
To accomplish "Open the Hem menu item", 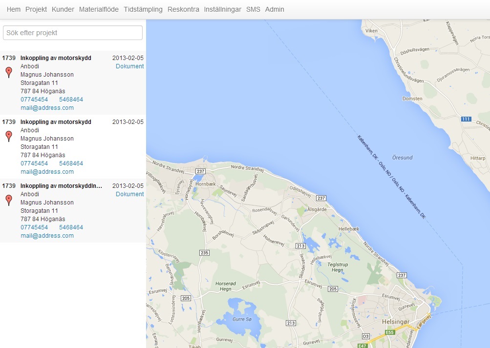I will [x=14, y=9].
